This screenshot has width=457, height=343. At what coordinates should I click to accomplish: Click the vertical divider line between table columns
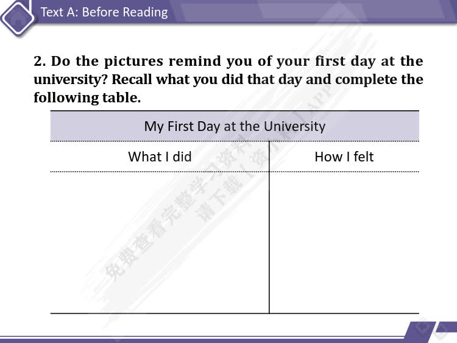click(269, 227)
